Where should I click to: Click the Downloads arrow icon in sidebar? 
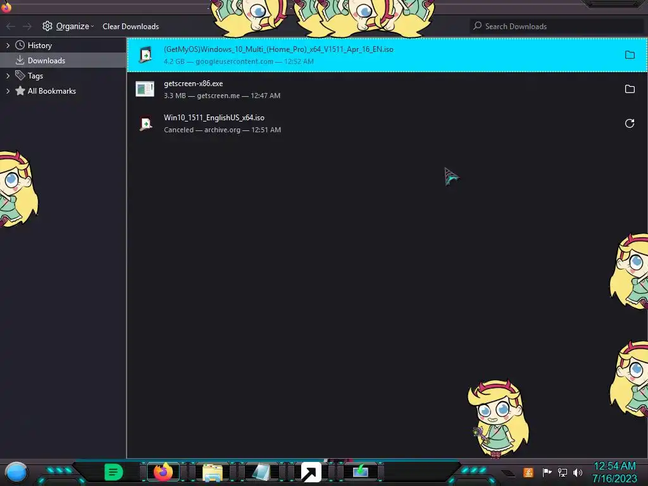click(x=20, y=60)
